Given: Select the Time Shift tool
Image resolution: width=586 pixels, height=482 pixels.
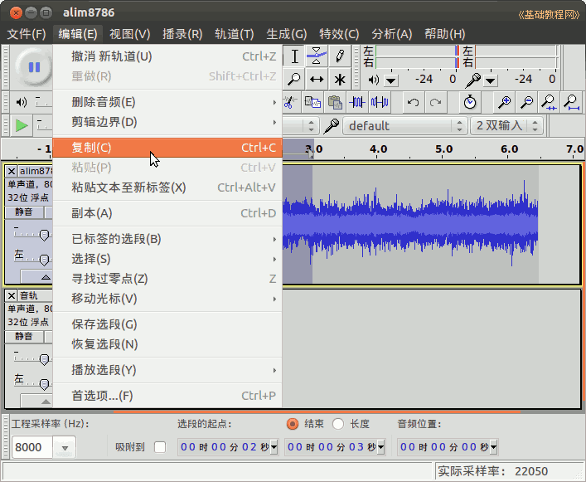Looking at the screenshot, I should point(317,80).
